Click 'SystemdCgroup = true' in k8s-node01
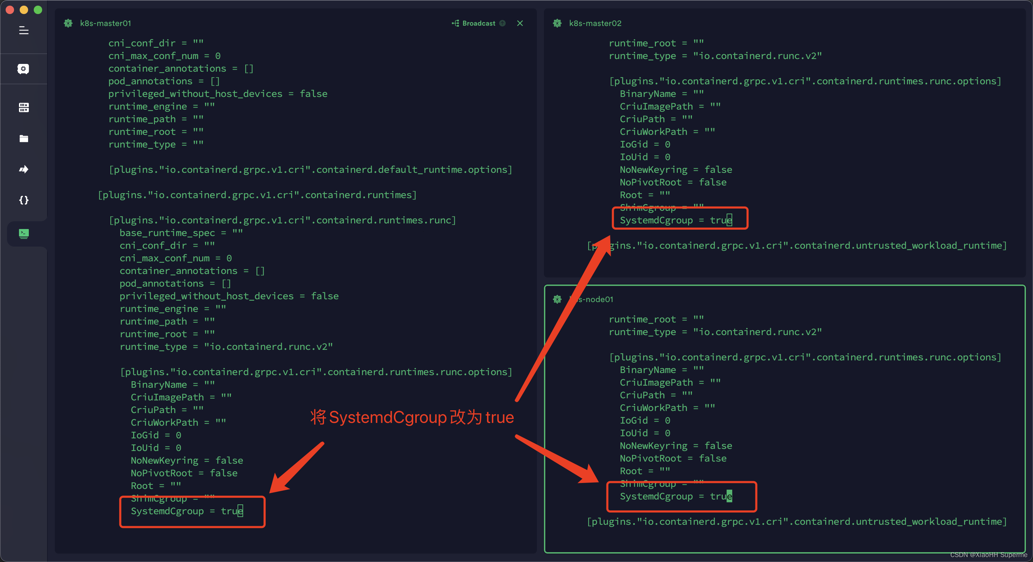The height and width of the screenshot is (562, 1033). click(676, 496)
